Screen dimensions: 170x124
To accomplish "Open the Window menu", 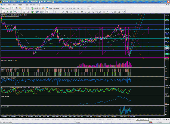I will point(33,5).
